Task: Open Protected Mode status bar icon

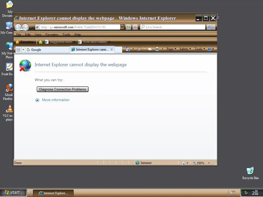Action: tap(183, 163)
